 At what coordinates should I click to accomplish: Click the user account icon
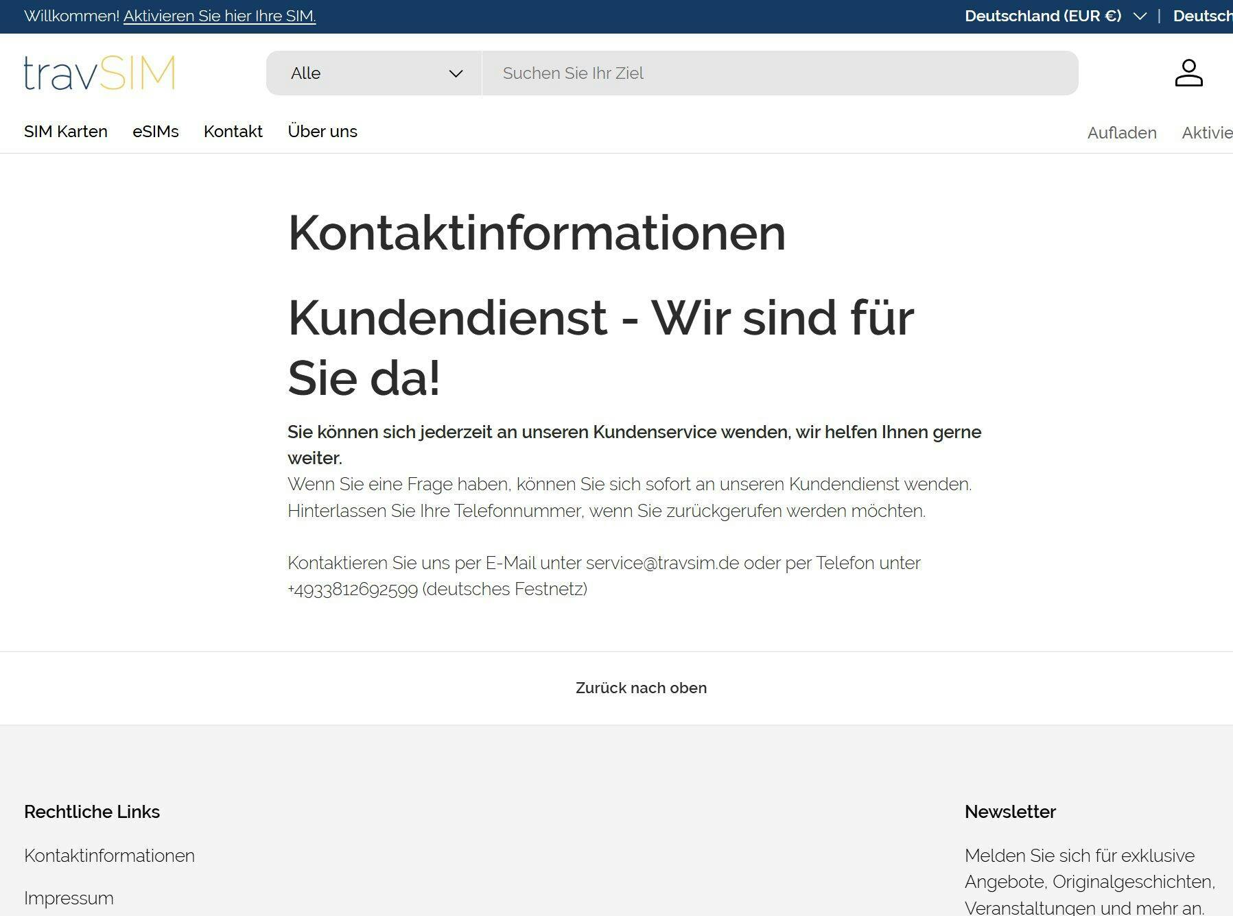point(1188,73)
